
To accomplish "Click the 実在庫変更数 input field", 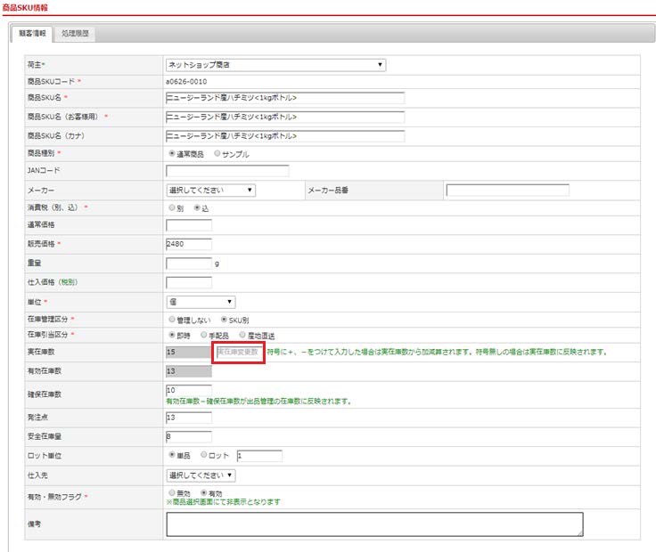I will tap(239, 353).
